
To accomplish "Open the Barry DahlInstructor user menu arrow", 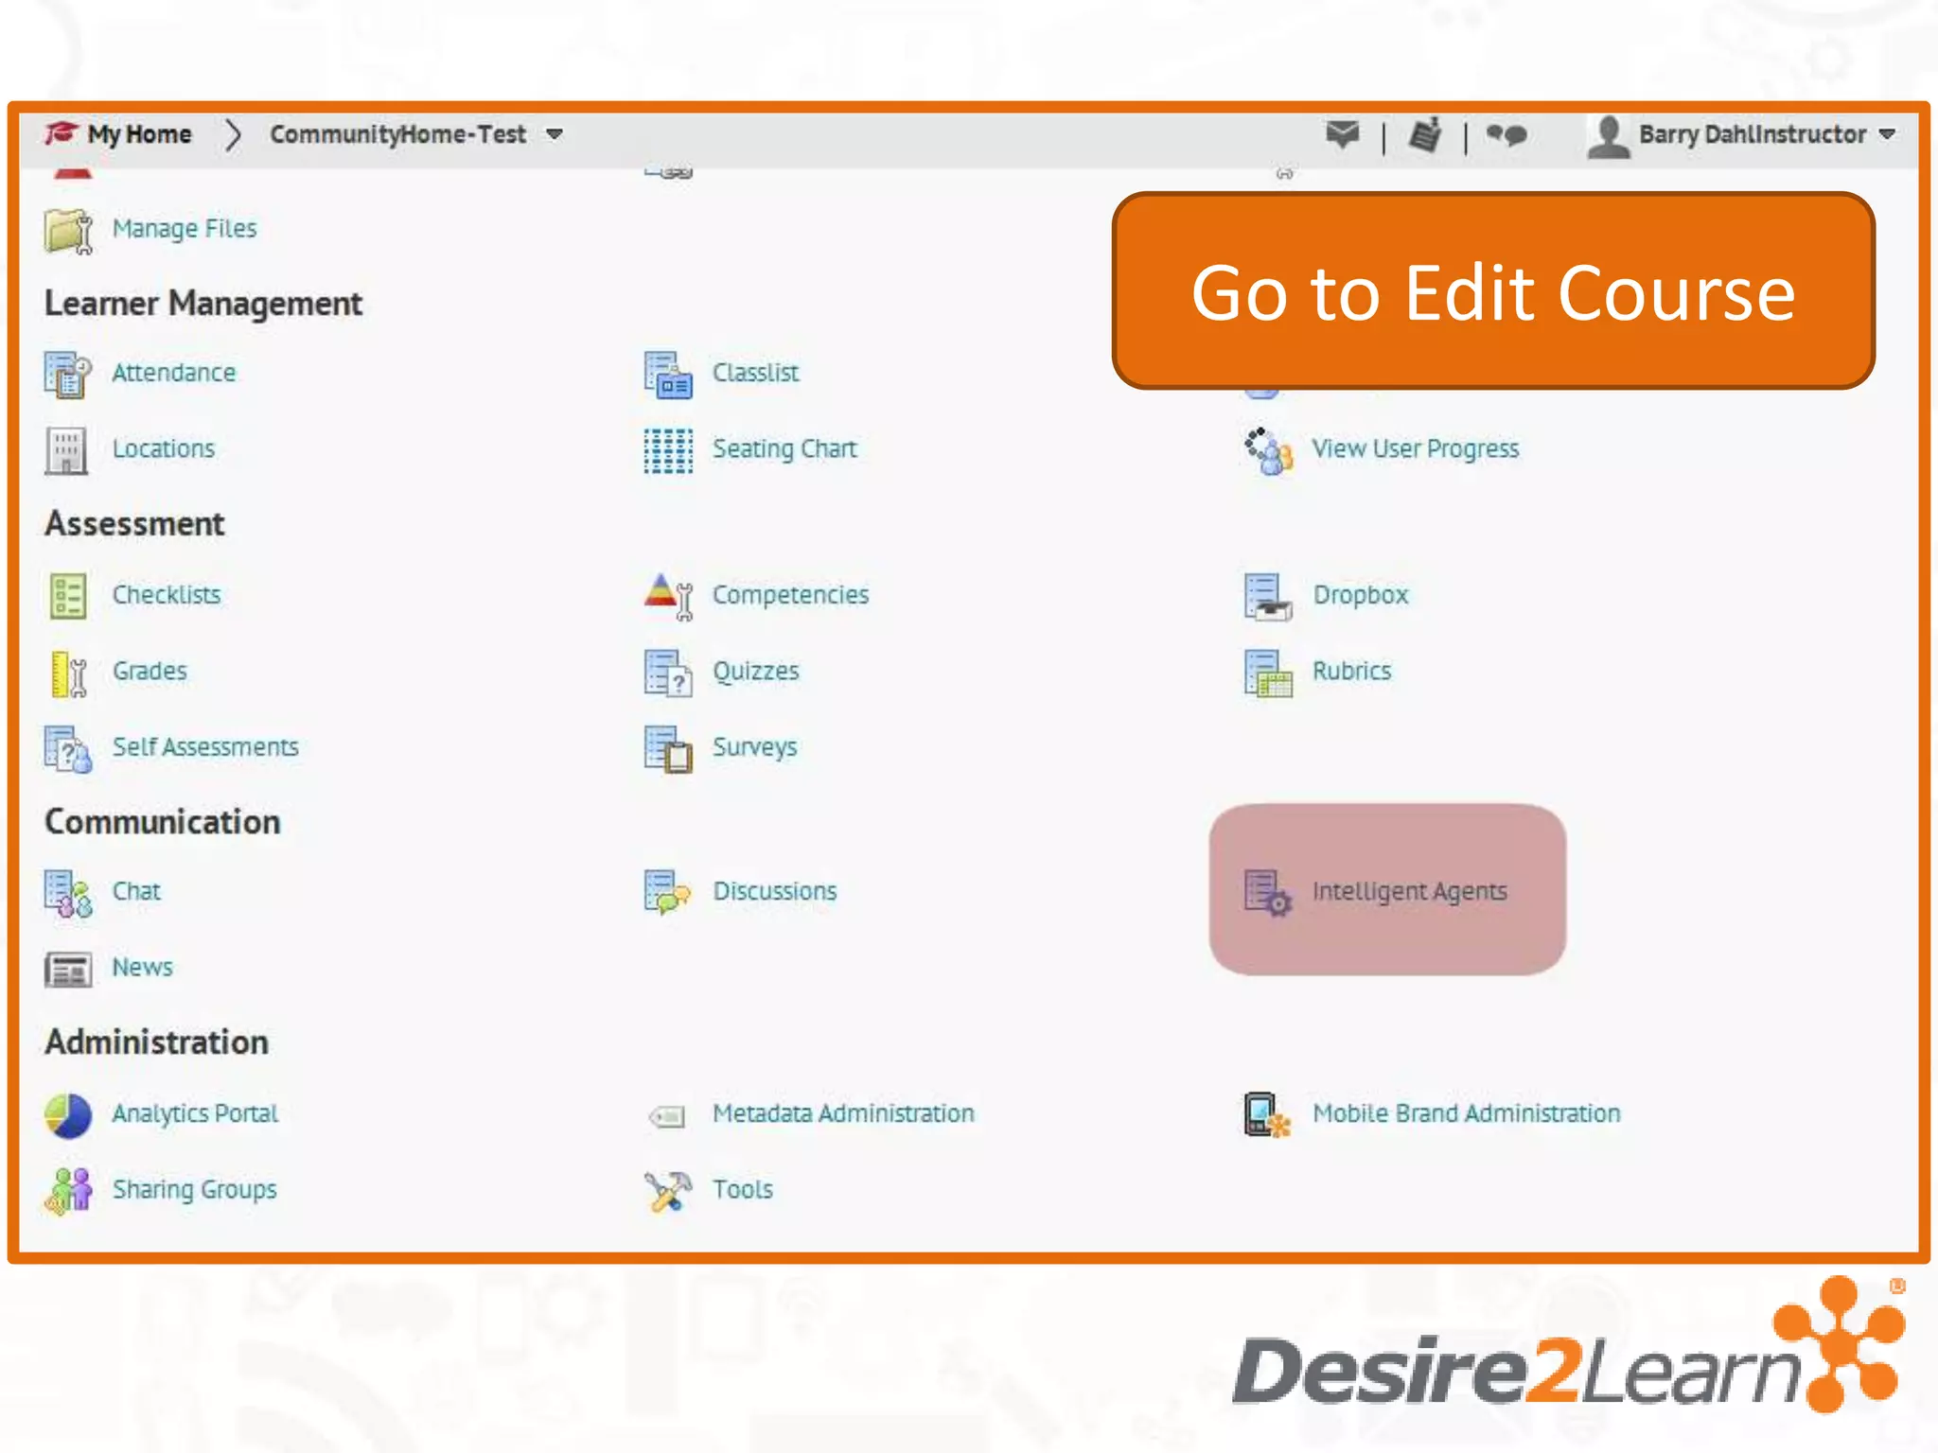I will [1887, 134].
